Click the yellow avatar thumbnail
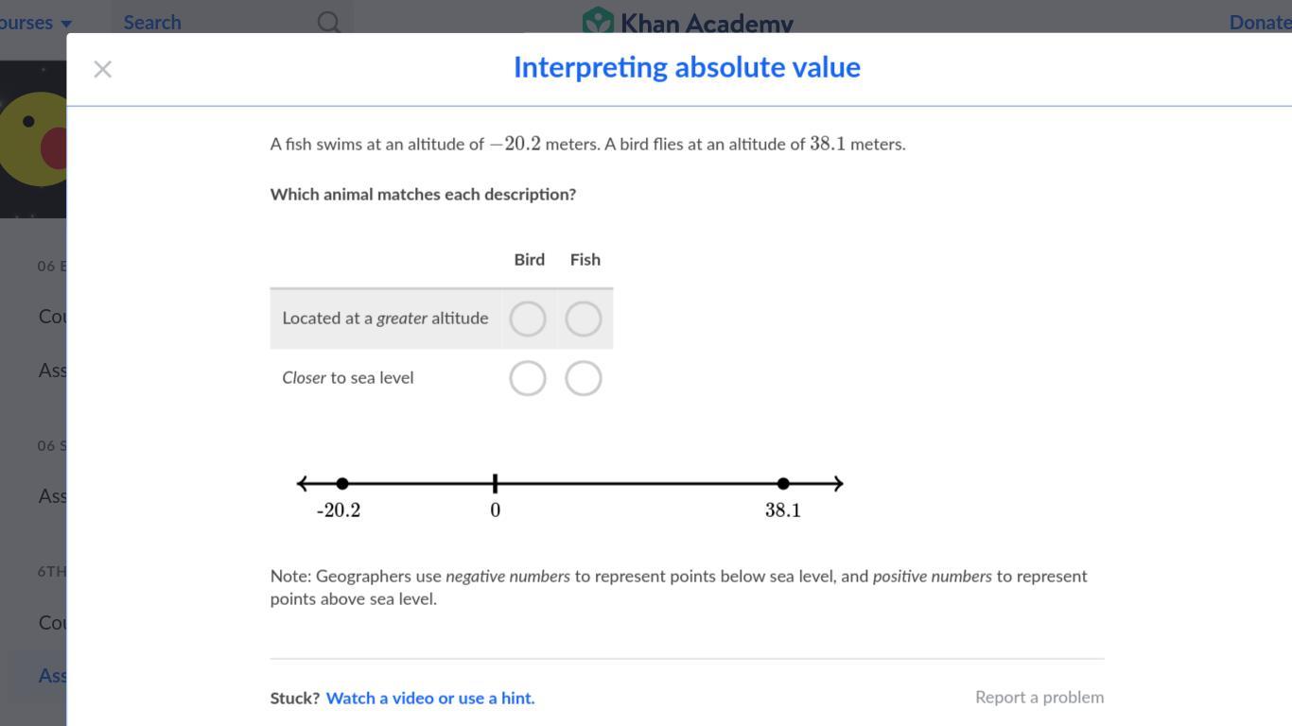1292x726 pixels. coord(33,139)
